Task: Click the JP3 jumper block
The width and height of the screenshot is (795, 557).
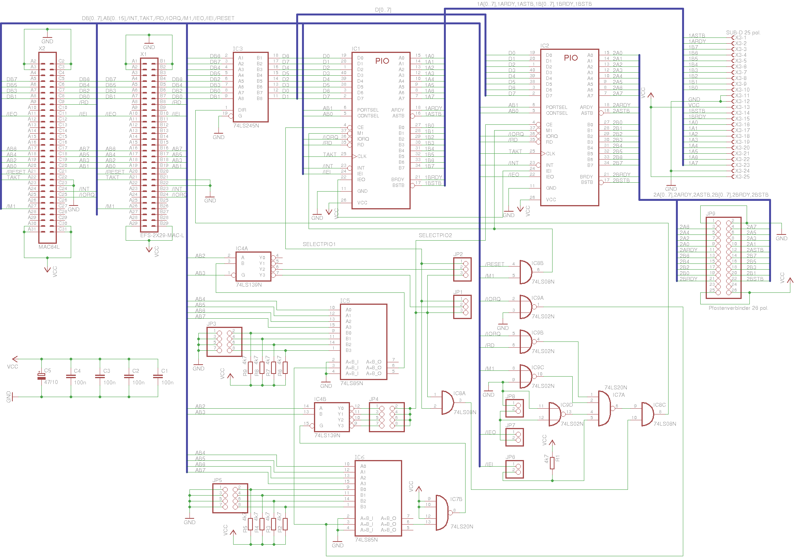Action: pos(224,342)
